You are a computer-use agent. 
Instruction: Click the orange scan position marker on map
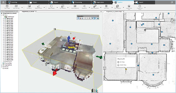coord(126,69)
